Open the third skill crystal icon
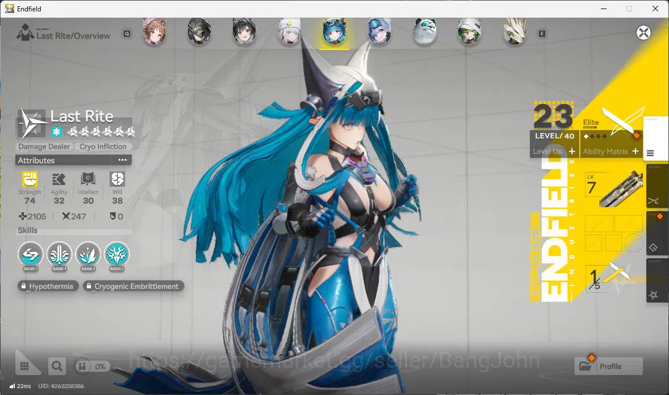This screenshot has width=669, height=395. point(88,254)
